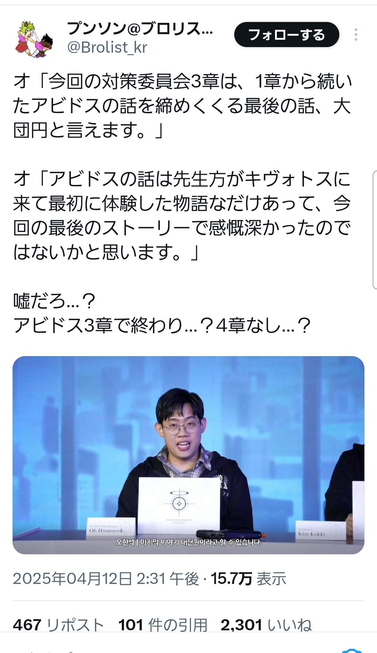Tap the first quoted paragraph about 対策委員会3章
Viewport: 377px width, 653px height.
182,106
